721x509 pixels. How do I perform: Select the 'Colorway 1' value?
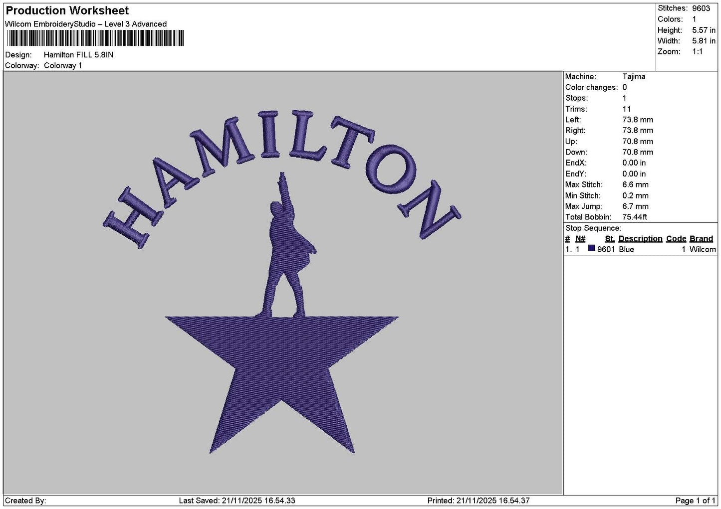tap(63, 66)
